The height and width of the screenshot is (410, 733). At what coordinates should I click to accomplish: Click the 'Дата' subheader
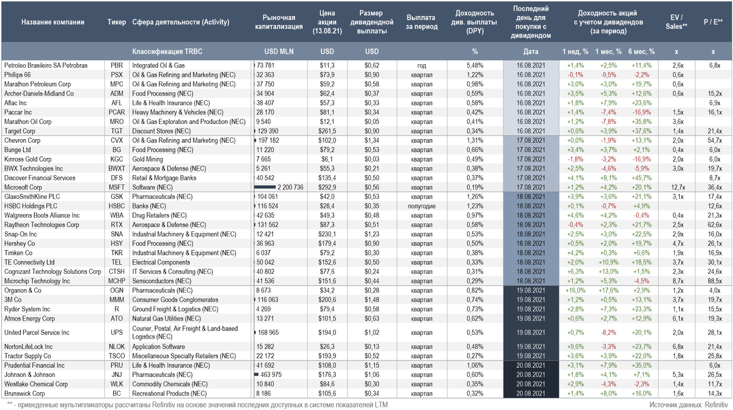click(530, 51)
